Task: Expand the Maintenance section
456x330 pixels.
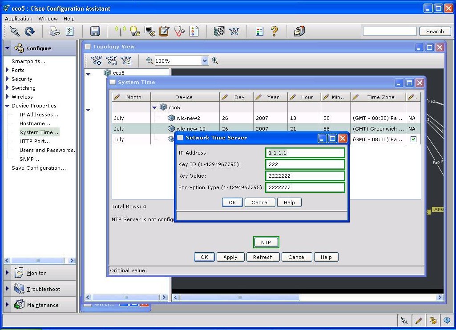Action: [8, 304]
